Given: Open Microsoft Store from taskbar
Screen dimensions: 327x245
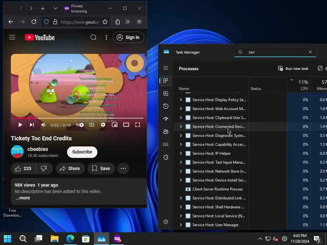Looking at the screenshot, I should [86, 239].
